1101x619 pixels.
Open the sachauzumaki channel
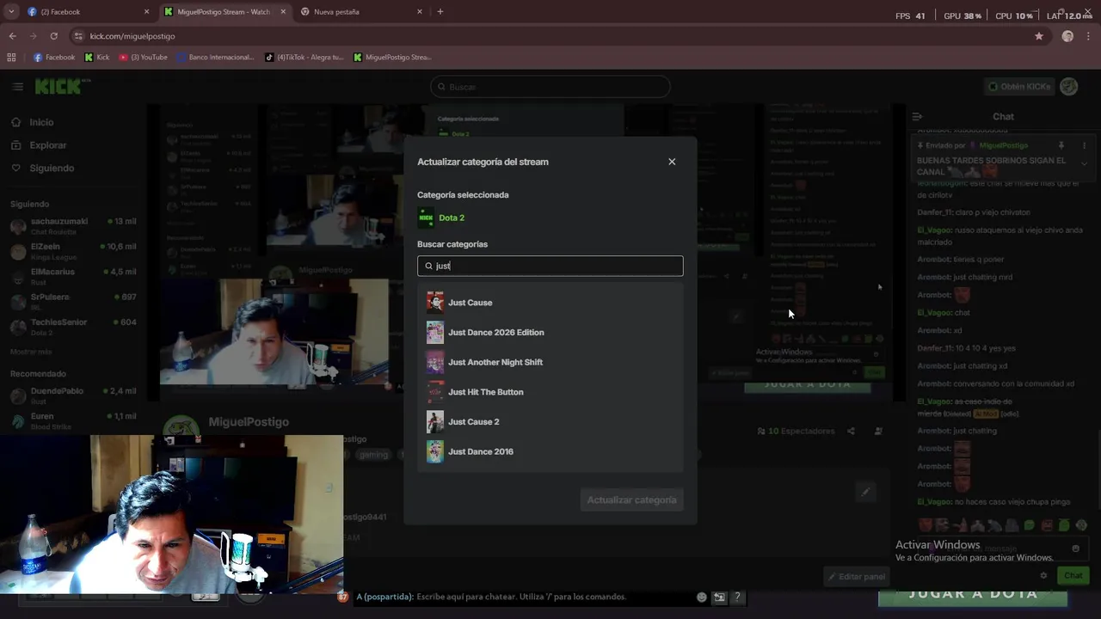pyautogui.click(x=72, y=226)
